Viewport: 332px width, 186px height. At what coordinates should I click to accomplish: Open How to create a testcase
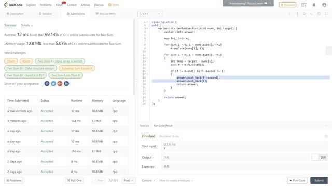pyautogui.click(x=176, y=180)
